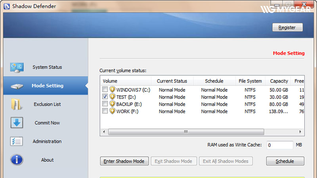Click the scrollbar left arrow

click(x=104, y=132)
